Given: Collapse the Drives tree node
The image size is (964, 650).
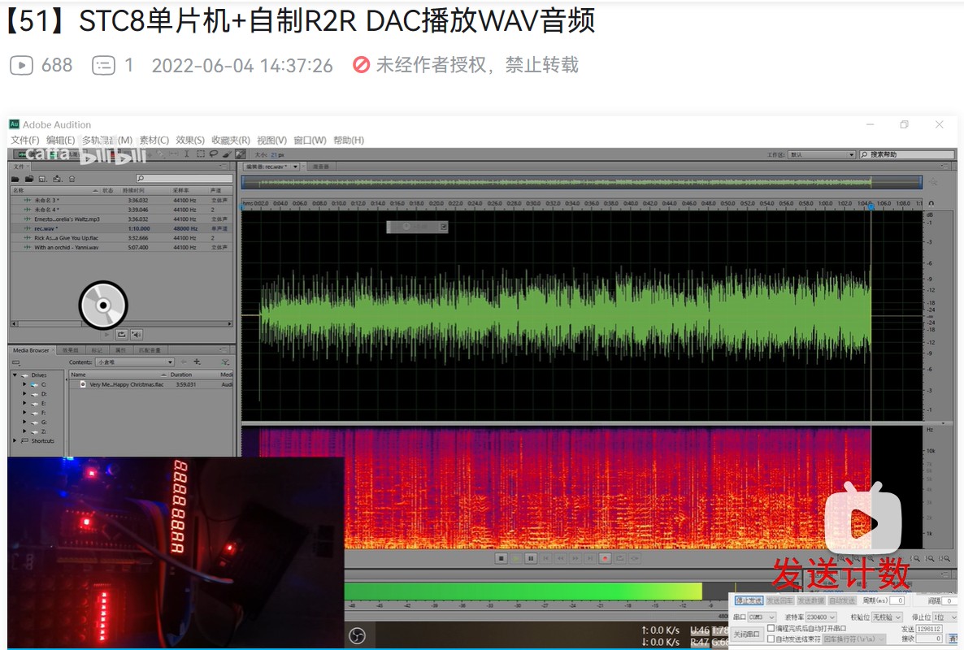Looking at the screenshot, I should tap(15, 375).
